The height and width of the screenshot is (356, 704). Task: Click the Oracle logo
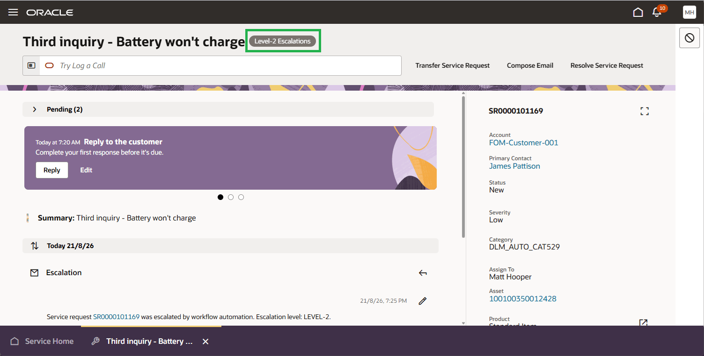(x=50, y=13)
